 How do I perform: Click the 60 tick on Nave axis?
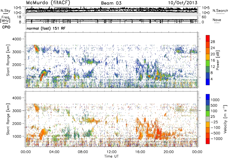click(x=204, y=17)
